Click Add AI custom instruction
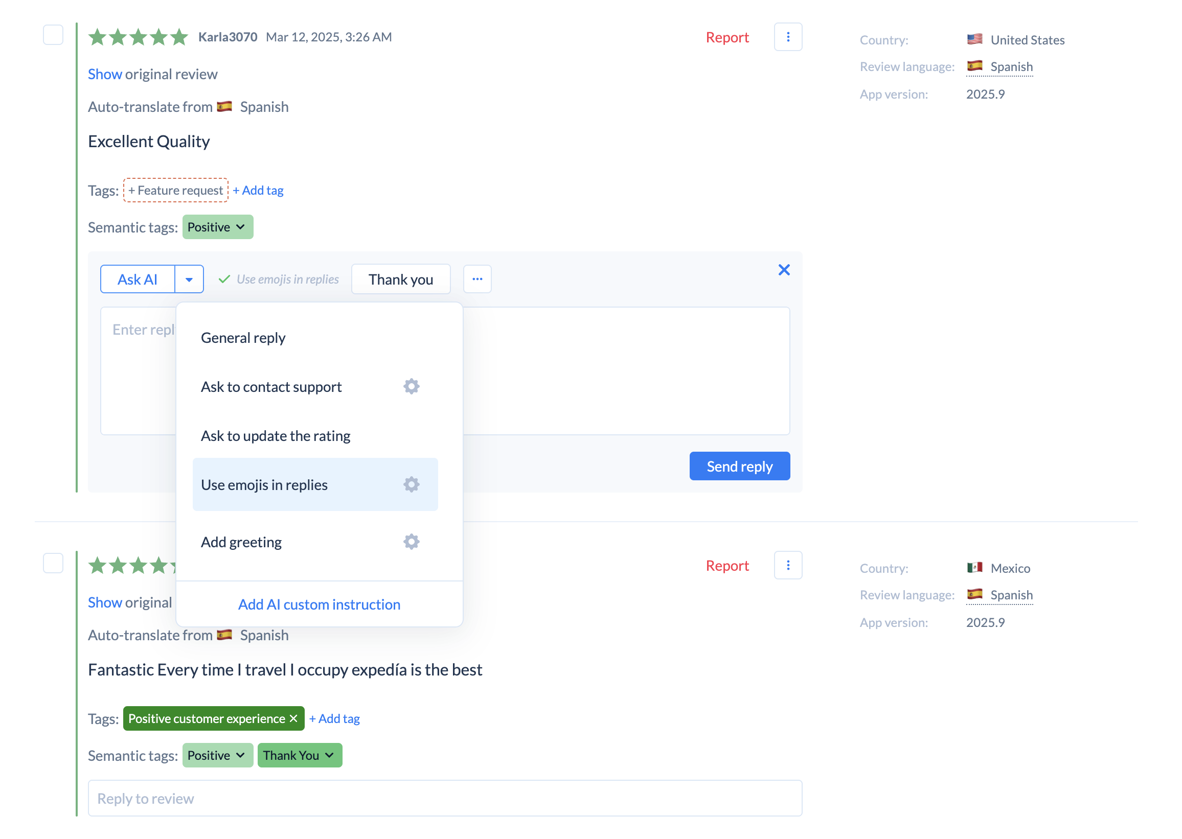 pyautogui.click(x=320, y=604)
